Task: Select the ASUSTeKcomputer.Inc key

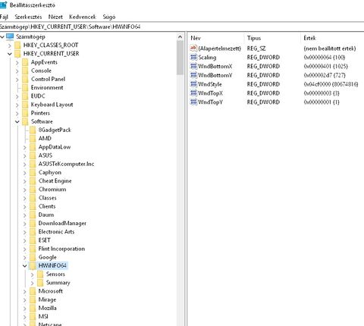Action: click(x=66, y=164)
